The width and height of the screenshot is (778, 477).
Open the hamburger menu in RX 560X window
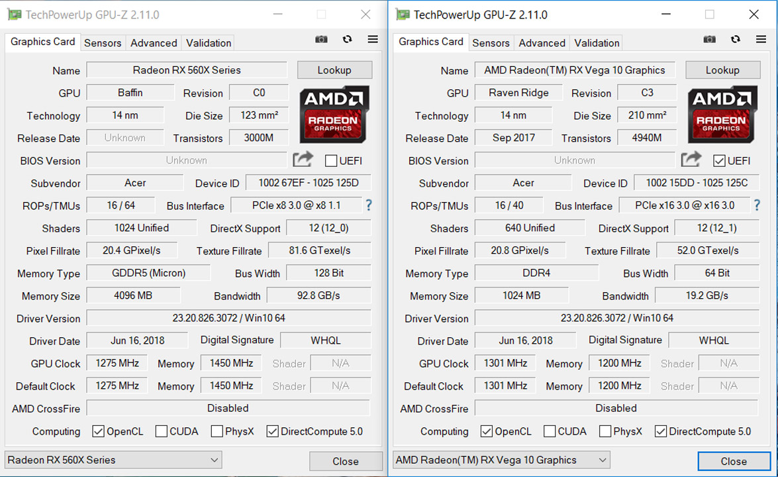click(373, 39)
